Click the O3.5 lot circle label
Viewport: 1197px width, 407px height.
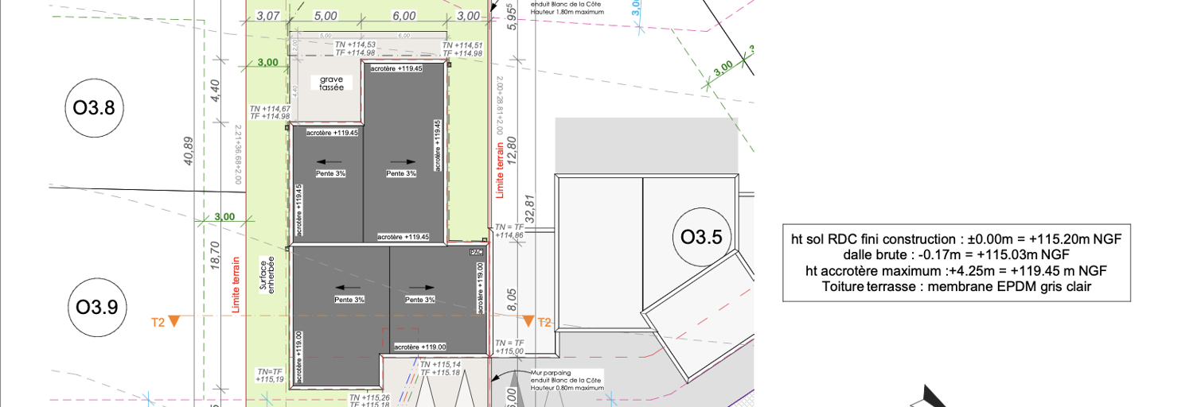[x=702, y=237]
